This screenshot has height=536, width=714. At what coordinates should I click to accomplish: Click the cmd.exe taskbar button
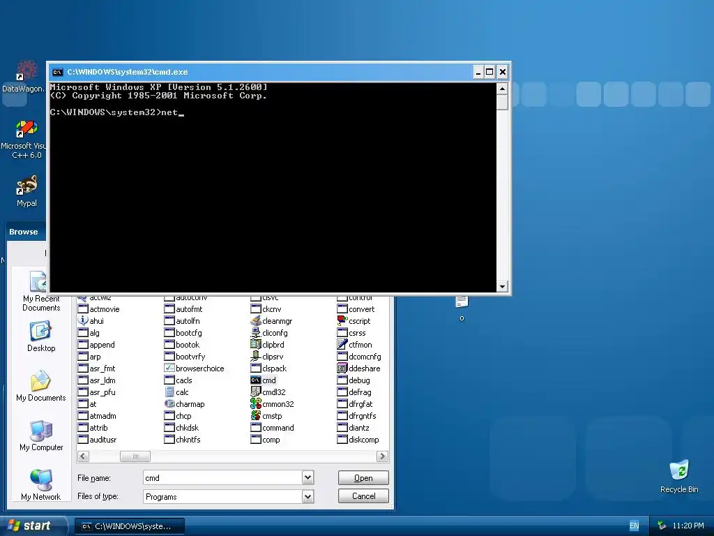point(130,526)
